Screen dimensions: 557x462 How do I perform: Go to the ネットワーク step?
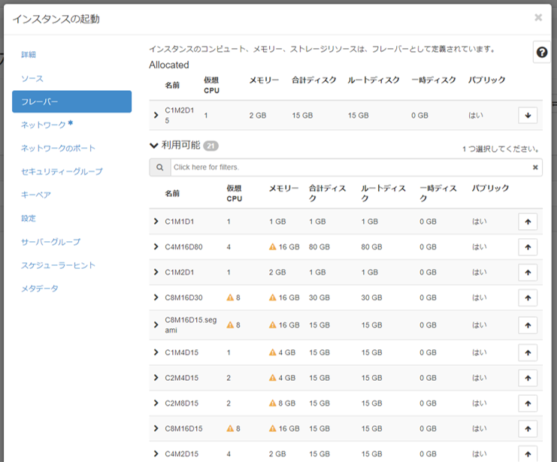click(44, 125)
